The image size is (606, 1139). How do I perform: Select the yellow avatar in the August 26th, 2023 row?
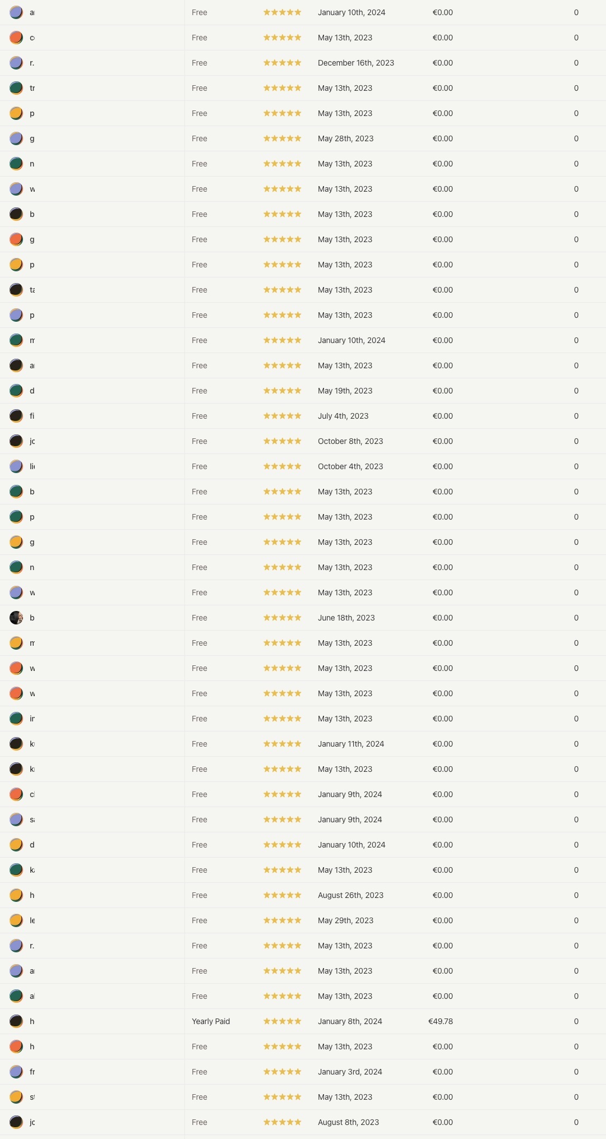16,895
